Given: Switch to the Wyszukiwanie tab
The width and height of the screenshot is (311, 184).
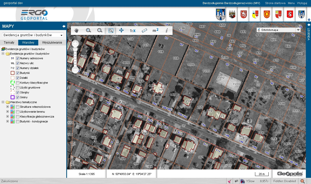Looking at the screenshot, I should point(52,43).
